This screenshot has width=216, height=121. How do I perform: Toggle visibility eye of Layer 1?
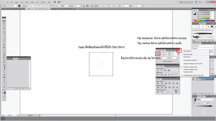click(193, 79)
